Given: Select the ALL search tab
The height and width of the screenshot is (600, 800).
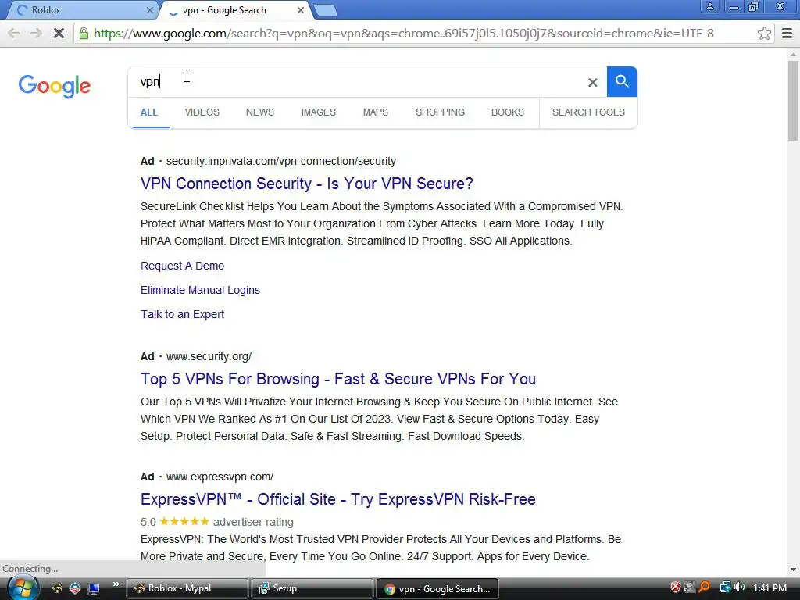Looking at the screenshot, I should pos(149,112).
